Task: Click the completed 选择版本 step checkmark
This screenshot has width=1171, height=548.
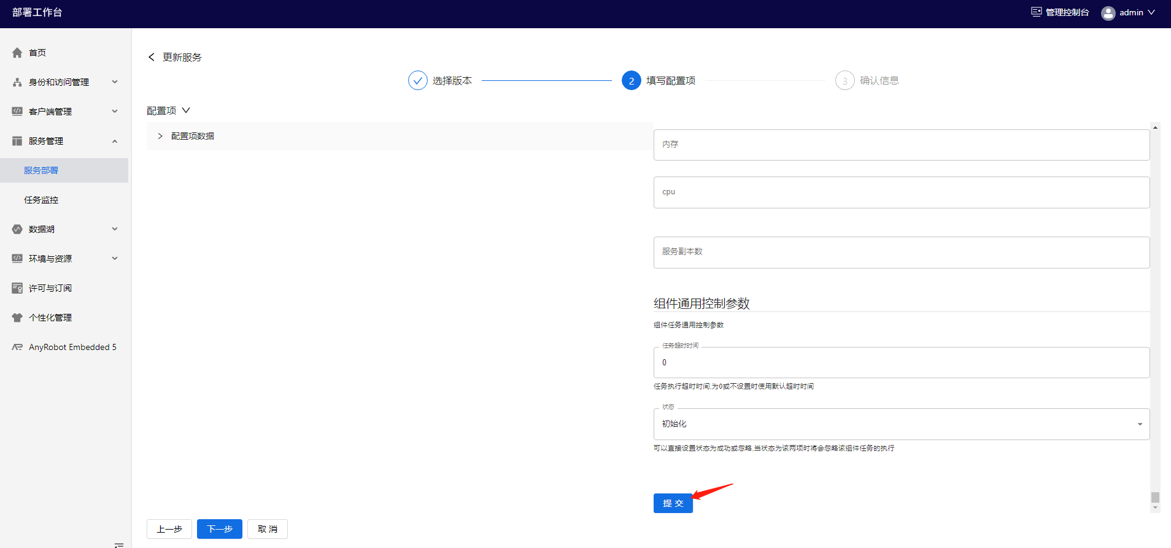Action: [x=418, y=80]
